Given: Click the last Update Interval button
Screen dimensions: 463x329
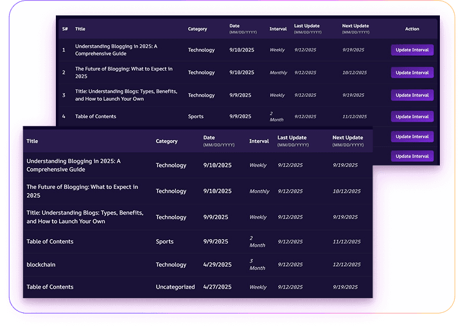Looking at the screenshot, I should (412, 156).
